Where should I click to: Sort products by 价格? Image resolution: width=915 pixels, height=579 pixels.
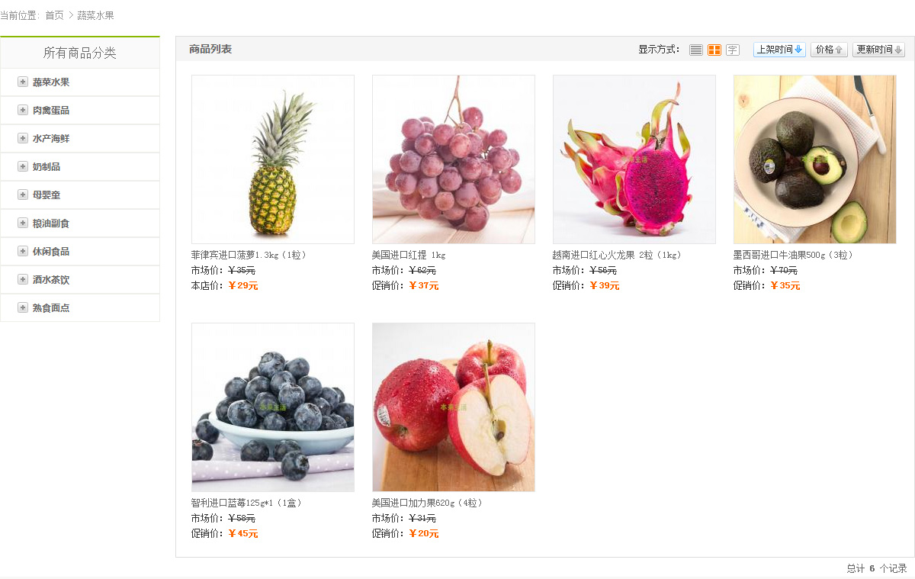[x=829, y=50]
